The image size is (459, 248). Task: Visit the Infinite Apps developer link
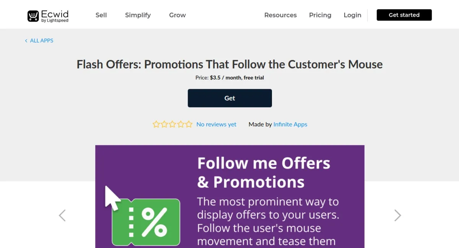coord(290,124)
